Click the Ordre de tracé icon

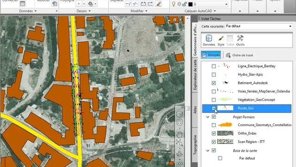click(x=228, y=55)
